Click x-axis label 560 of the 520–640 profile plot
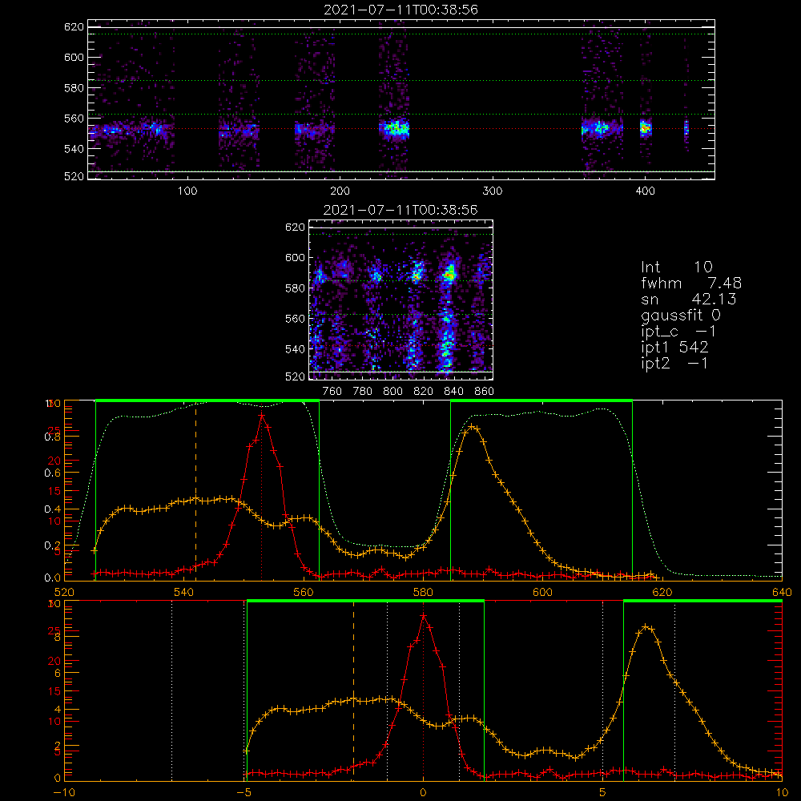This screenshot has width=801, height=801. 304,592
